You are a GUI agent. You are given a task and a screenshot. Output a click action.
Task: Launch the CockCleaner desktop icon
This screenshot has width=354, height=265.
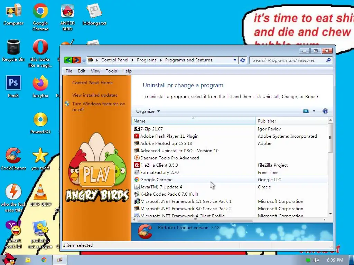[13, 159]
